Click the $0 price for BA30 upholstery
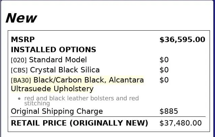 (164, 80)
